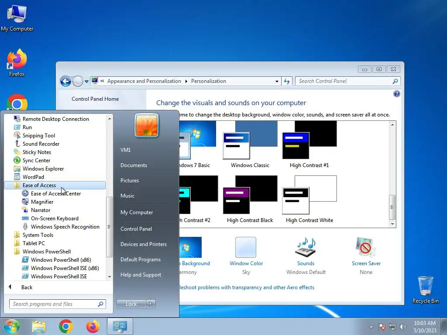Launch Run from the Accessories list

pyautogui.click(x=23, y=127)
